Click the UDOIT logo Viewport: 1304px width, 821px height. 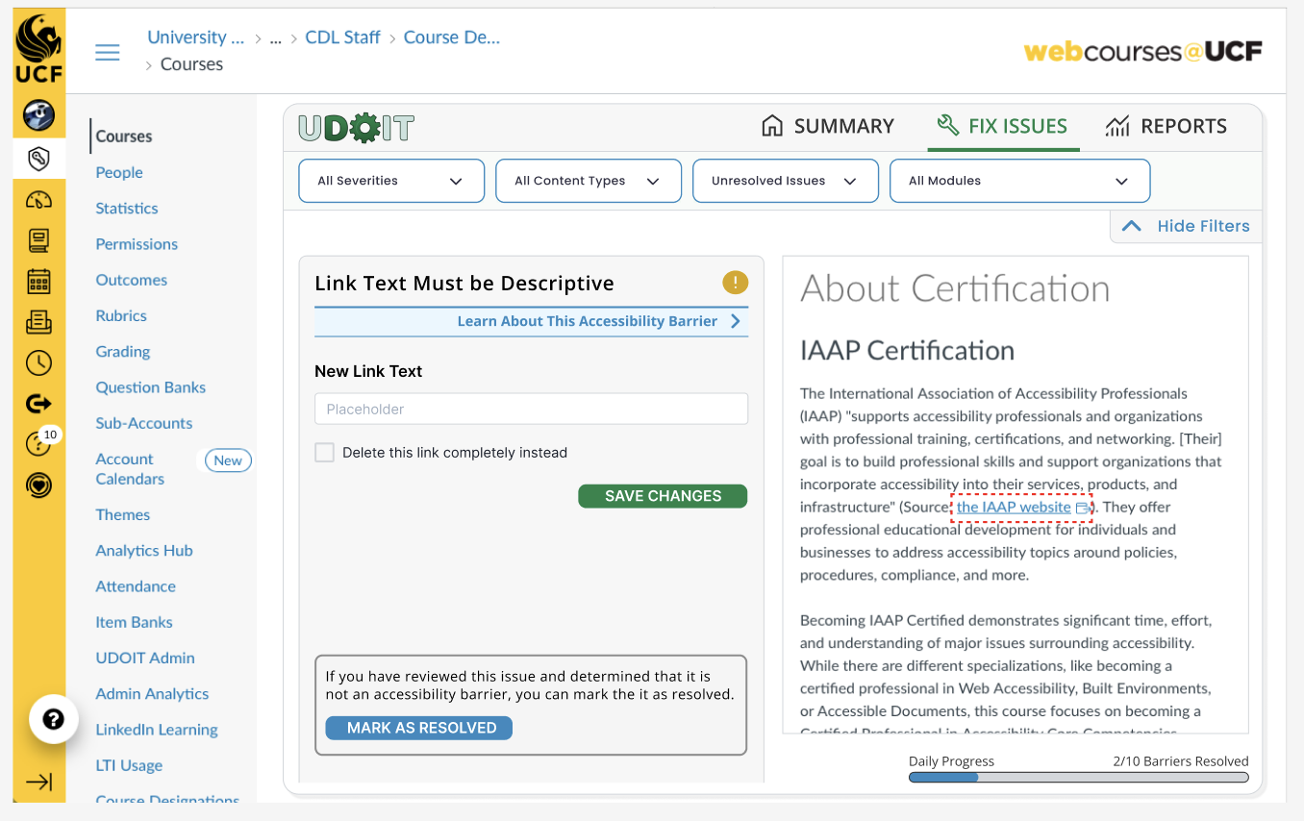pyautogui.click(x=355, y=128)
